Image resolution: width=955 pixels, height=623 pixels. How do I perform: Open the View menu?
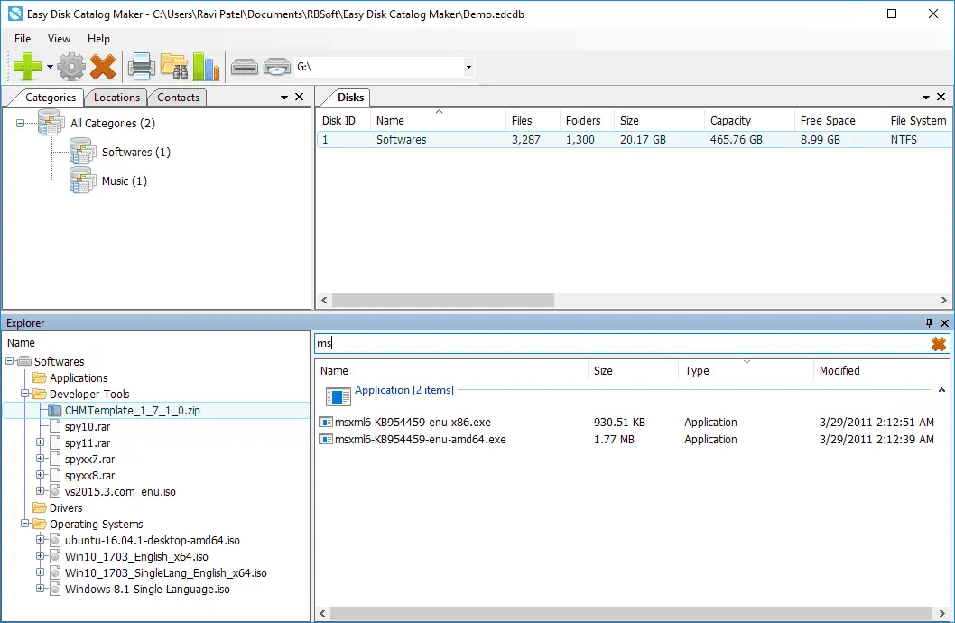coord(59,38)
